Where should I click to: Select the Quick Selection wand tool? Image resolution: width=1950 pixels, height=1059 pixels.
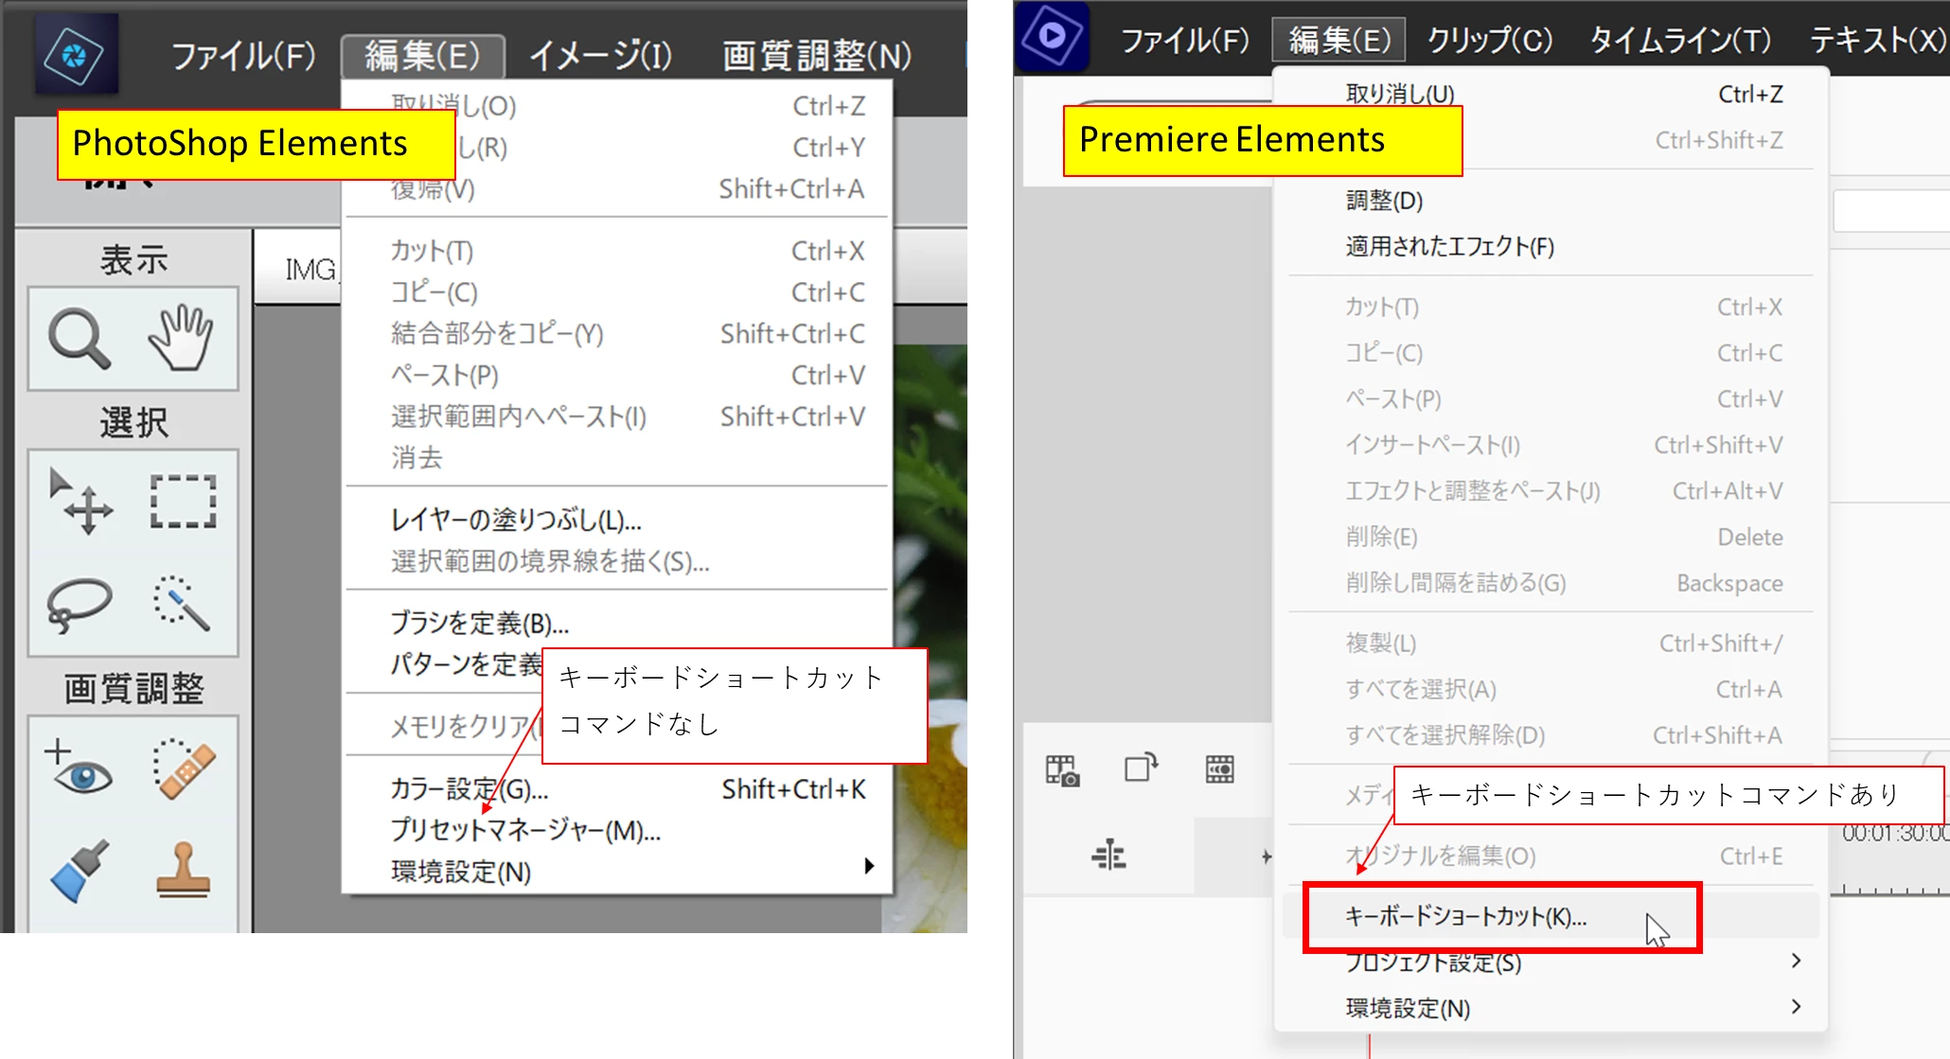point(182,603)
